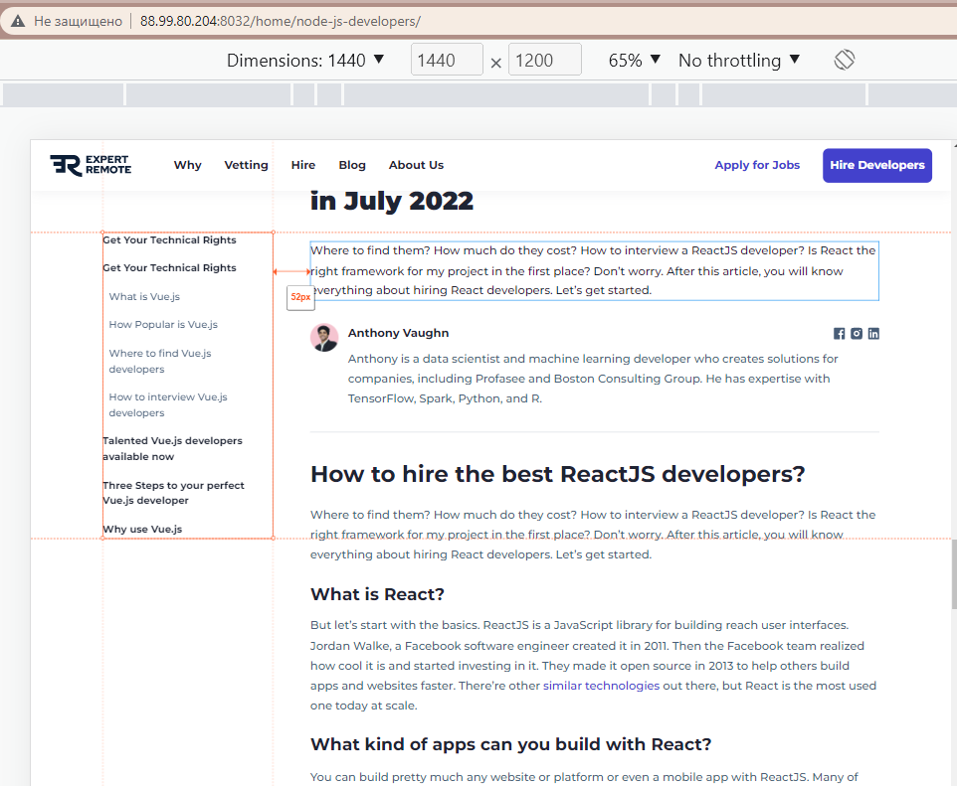957x786 pixels.
Task: Click the viewport width field showing 1440
Action: tap(447, 60)
